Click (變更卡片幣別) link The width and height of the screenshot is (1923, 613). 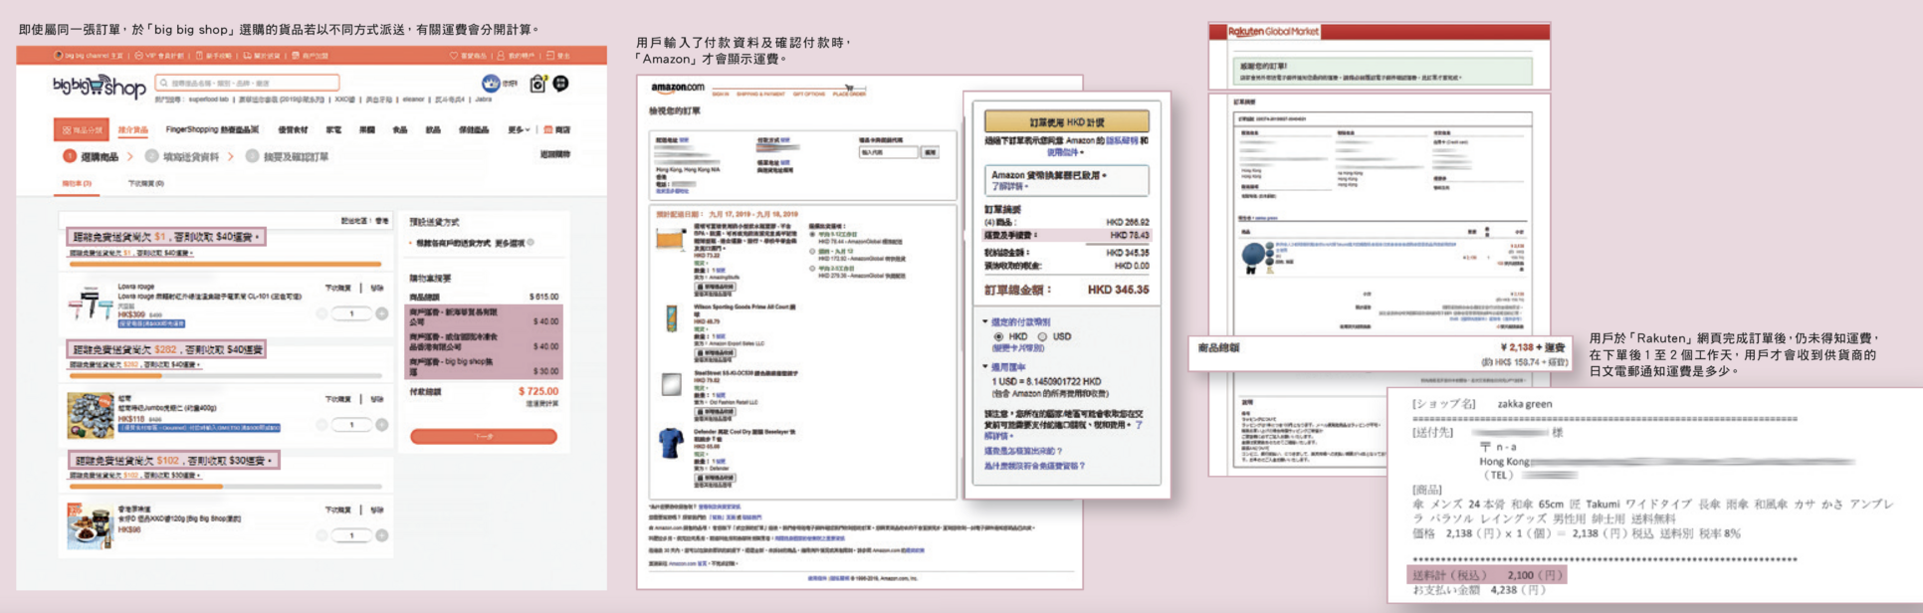click(x=1017, y=348)
